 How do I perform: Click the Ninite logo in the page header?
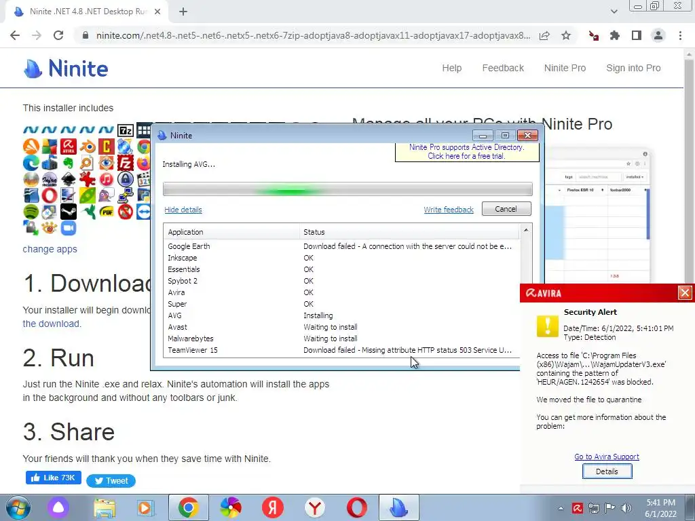tap(66, 69)
